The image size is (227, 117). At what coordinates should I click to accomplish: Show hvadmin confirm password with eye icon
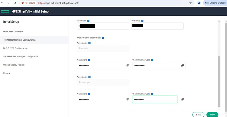182,65
